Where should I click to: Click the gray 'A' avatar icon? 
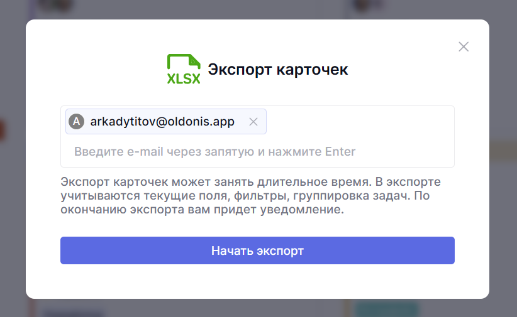(76, 122)
